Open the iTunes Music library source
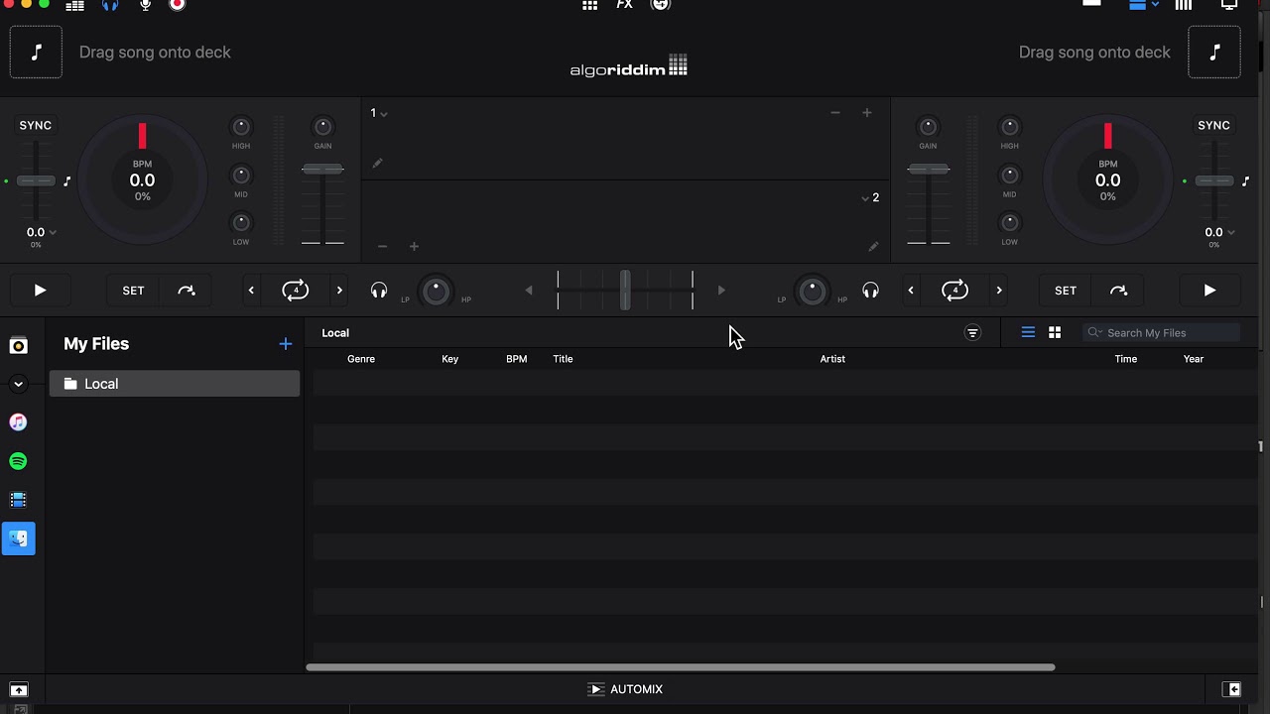 tap(18, 422)
